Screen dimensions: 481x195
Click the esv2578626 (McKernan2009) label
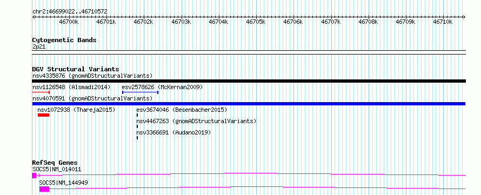[x=162, y=87]
